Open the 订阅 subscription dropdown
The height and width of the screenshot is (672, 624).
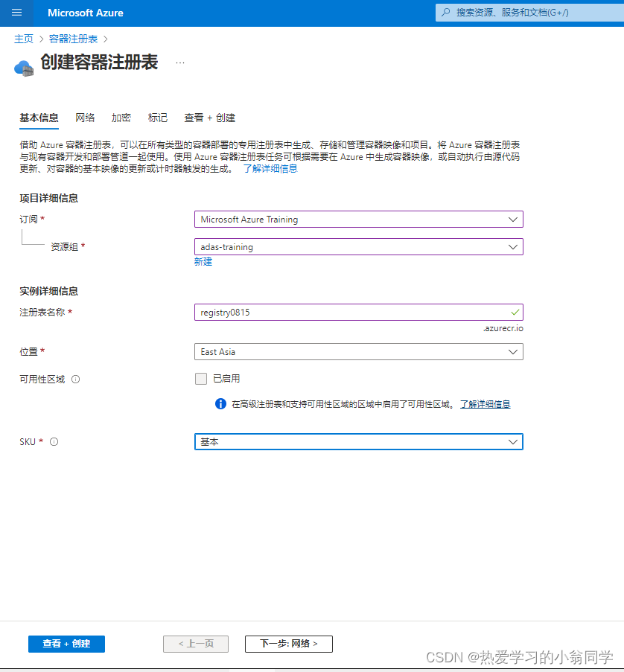(358, 220)
